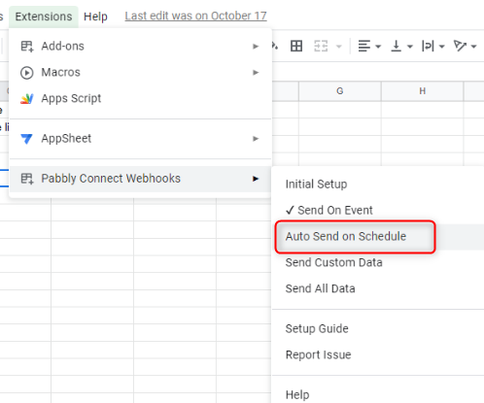Expand the AppSheet submenu arrow
Viewport: 484px width, 403px height.
pos(256,139)
